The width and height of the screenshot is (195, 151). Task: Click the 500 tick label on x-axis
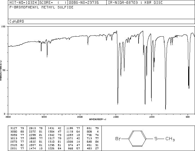[188, 117]
